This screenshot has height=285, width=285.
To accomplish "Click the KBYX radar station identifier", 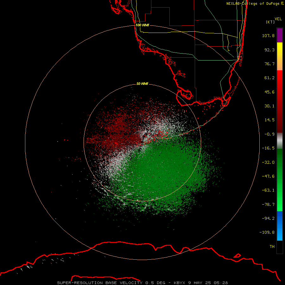I will point(180,283).
